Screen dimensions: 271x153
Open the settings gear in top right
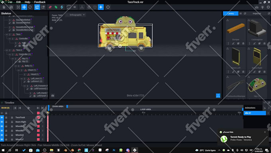pyautogui.click(x=268, y=7)
